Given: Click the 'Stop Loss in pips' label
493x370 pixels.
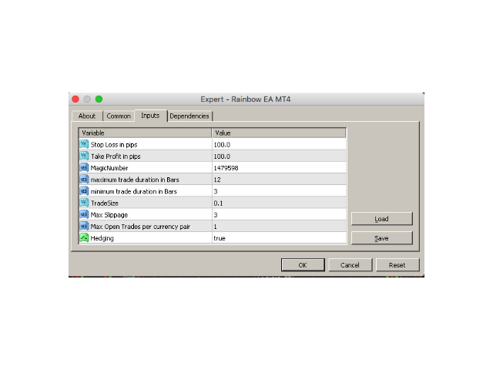Looking at the screenshot, I should coord(114,145).
